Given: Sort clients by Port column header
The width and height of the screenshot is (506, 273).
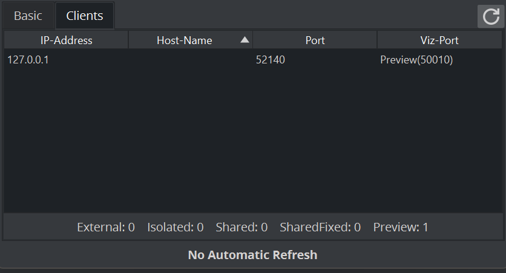Looking at the screenshot, I should tap(315, 40).
